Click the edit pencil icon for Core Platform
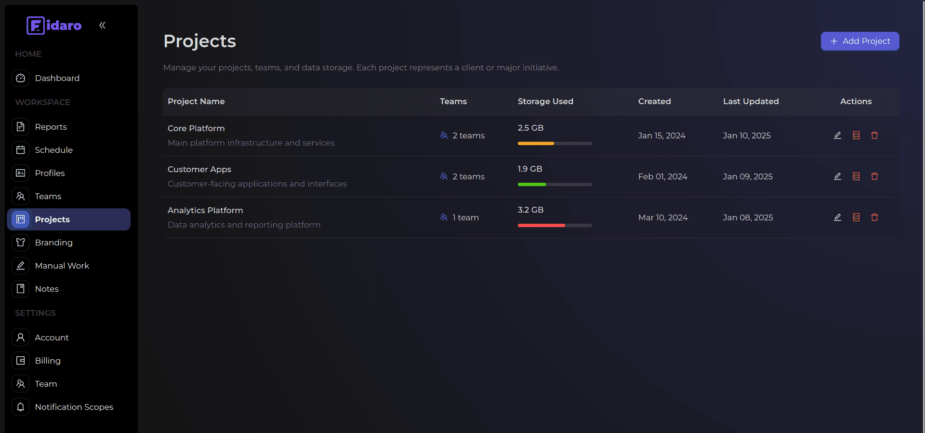925x433 pixels. 837,135
